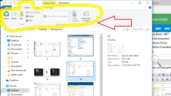This screenshot has height=96, width=171.
Task: Collapse the ribbon with chevron arrow
Action: [146, 8]
